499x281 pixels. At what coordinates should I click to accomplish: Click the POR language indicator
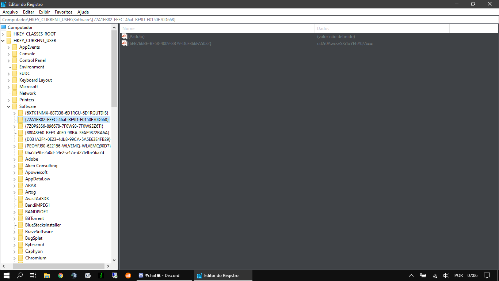click(458, 276)
